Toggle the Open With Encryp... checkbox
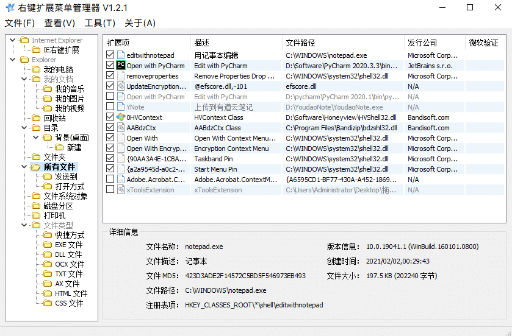Image resolution: width=512 pixels, height=336 pixels. click(x=110, y=148)
